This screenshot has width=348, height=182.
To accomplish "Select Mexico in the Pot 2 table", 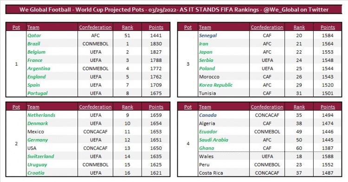I will click(x=36, y=132).
